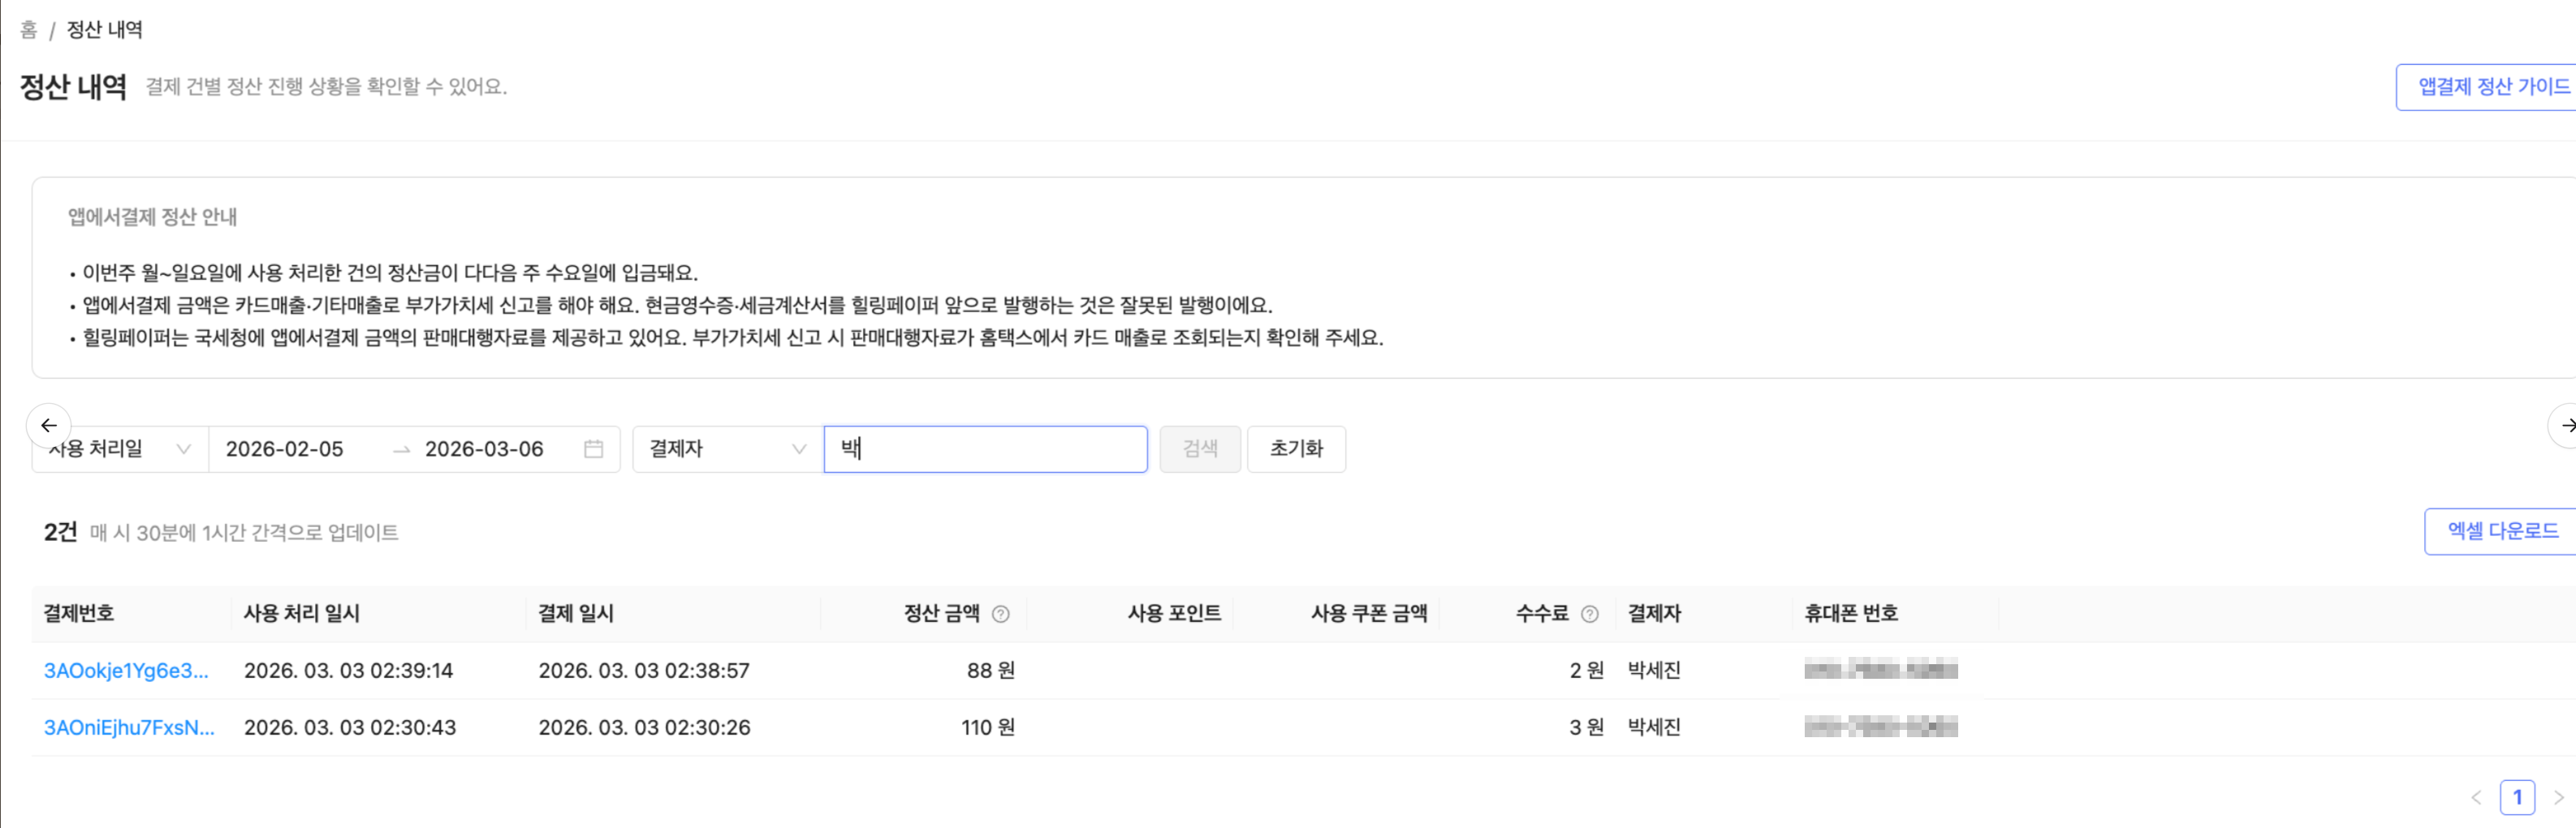The height and width of the screenshot is (828, 2576).
Task: Open payment link 3AOniEjhu7FxsN...
Action: point(129,728)
